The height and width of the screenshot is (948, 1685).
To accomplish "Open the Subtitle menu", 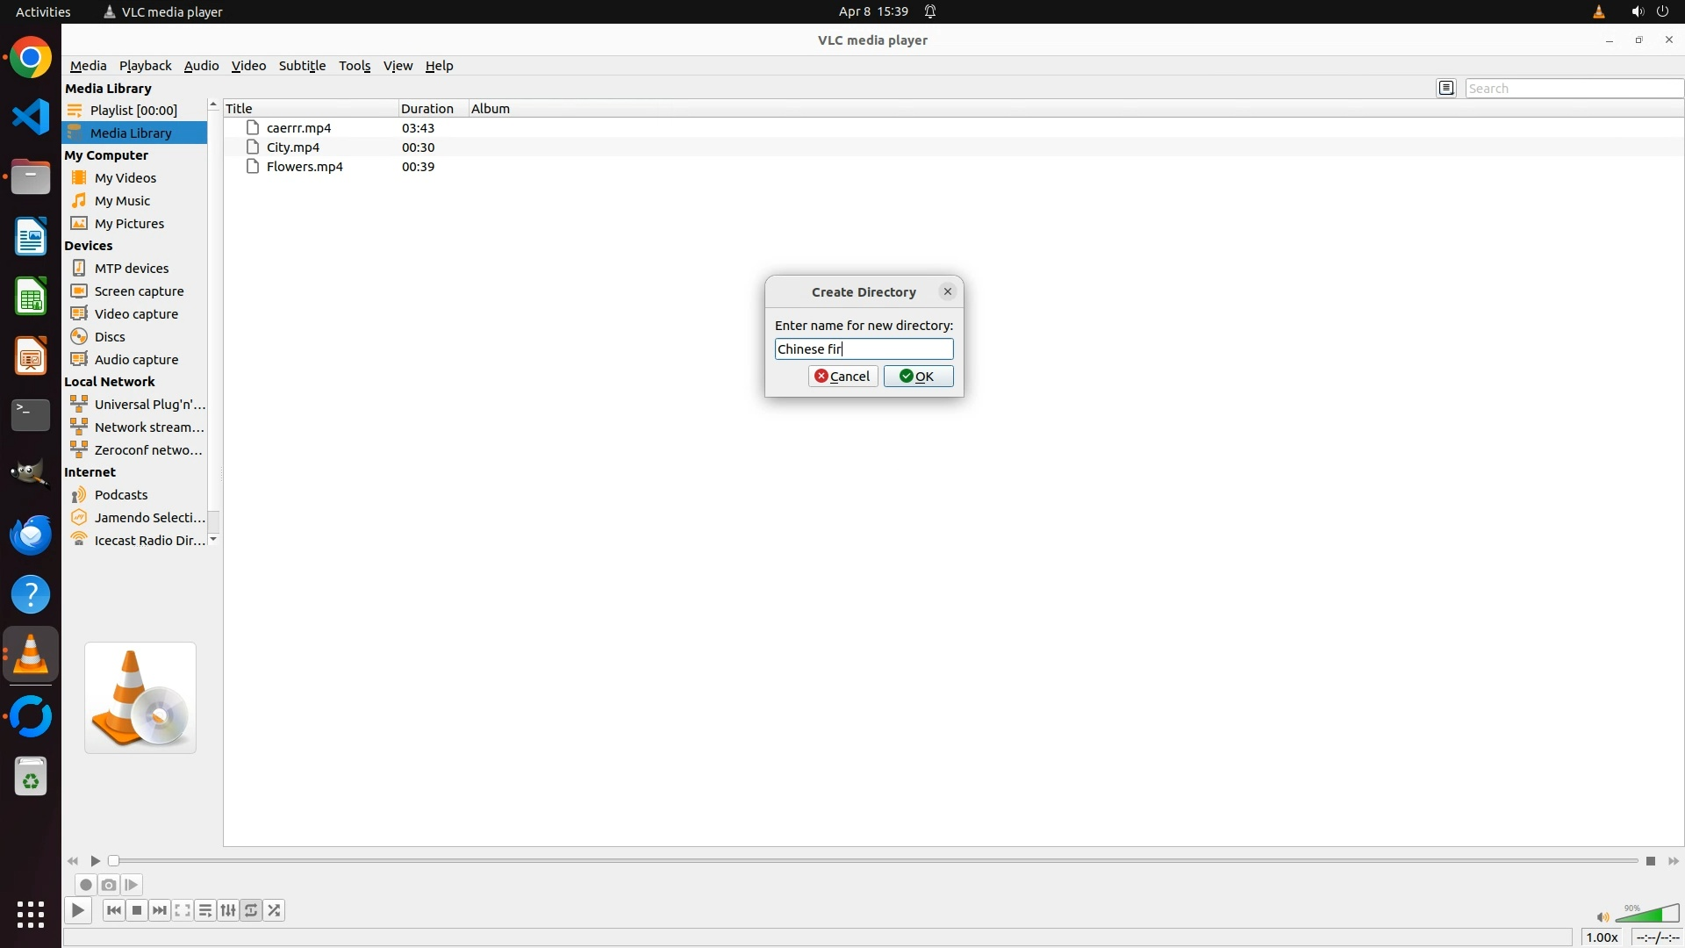I will [x=302, y=66].
